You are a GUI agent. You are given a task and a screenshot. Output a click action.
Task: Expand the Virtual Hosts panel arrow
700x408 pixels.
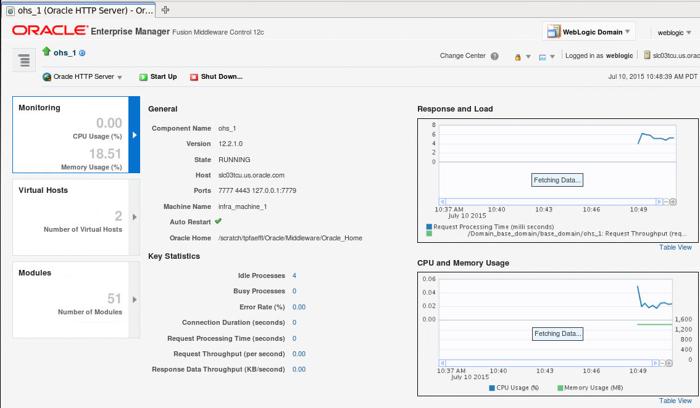click(x=135, y=217)
